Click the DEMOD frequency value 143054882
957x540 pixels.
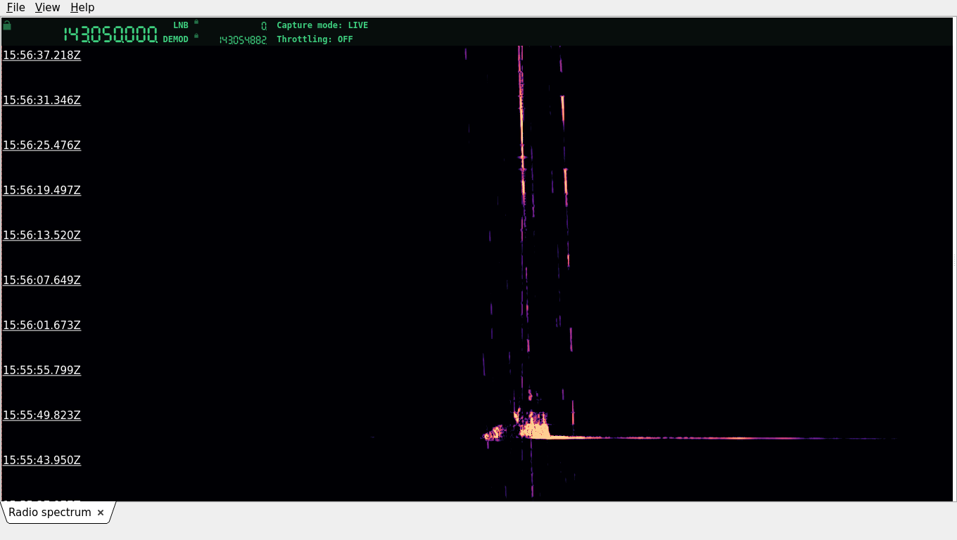coord(243,40)
